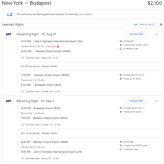Click the Track prices info icon
This screenshot has height=164, width=164.
pos(153,25)
